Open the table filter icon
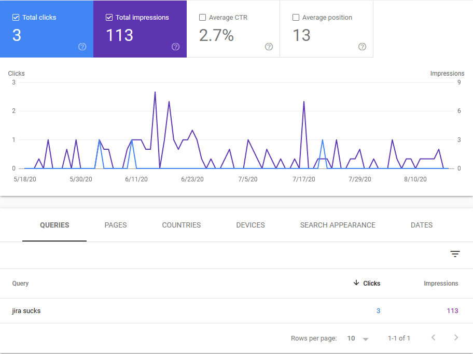This screenshot has width=473, height=354. 455,253
